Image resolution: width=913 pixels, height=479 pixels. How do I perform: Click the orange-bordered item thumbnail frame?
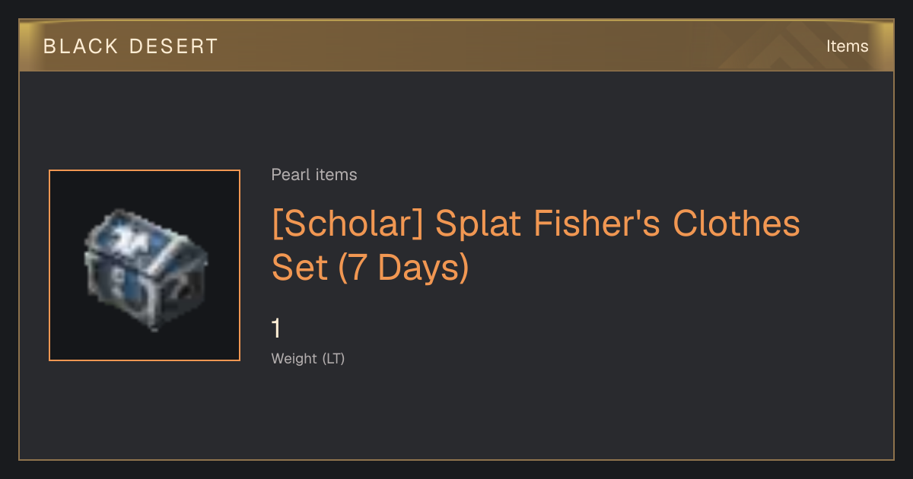point(145,265)
